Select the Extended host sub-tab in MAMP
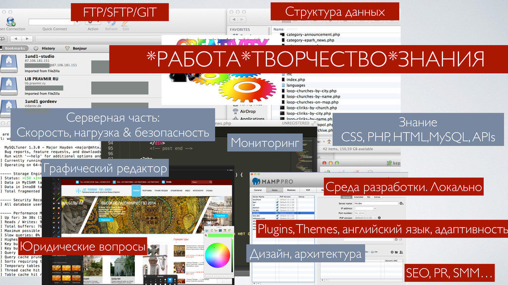 click(x=358, y=197)
